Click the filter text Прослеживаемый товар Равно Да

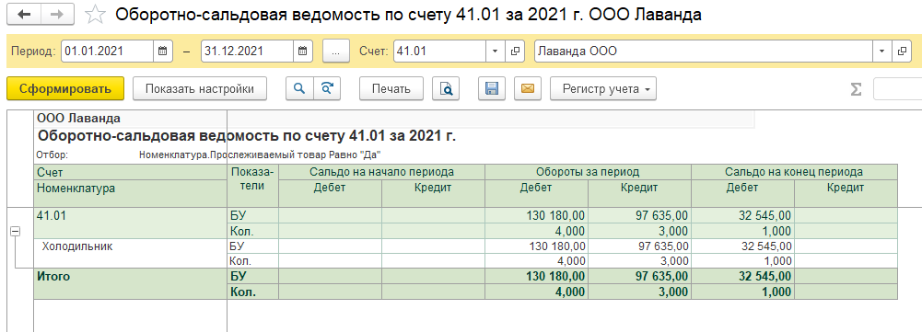click(261, 155)
